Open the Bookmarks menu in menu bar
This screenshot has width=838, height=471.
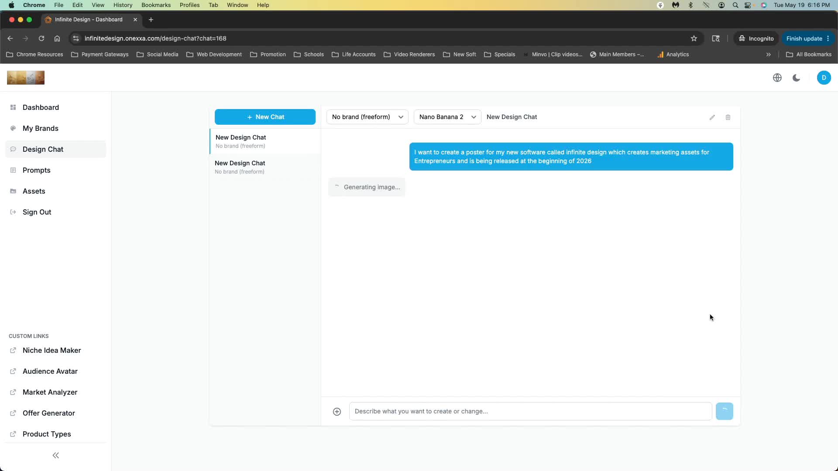[156, 5]
